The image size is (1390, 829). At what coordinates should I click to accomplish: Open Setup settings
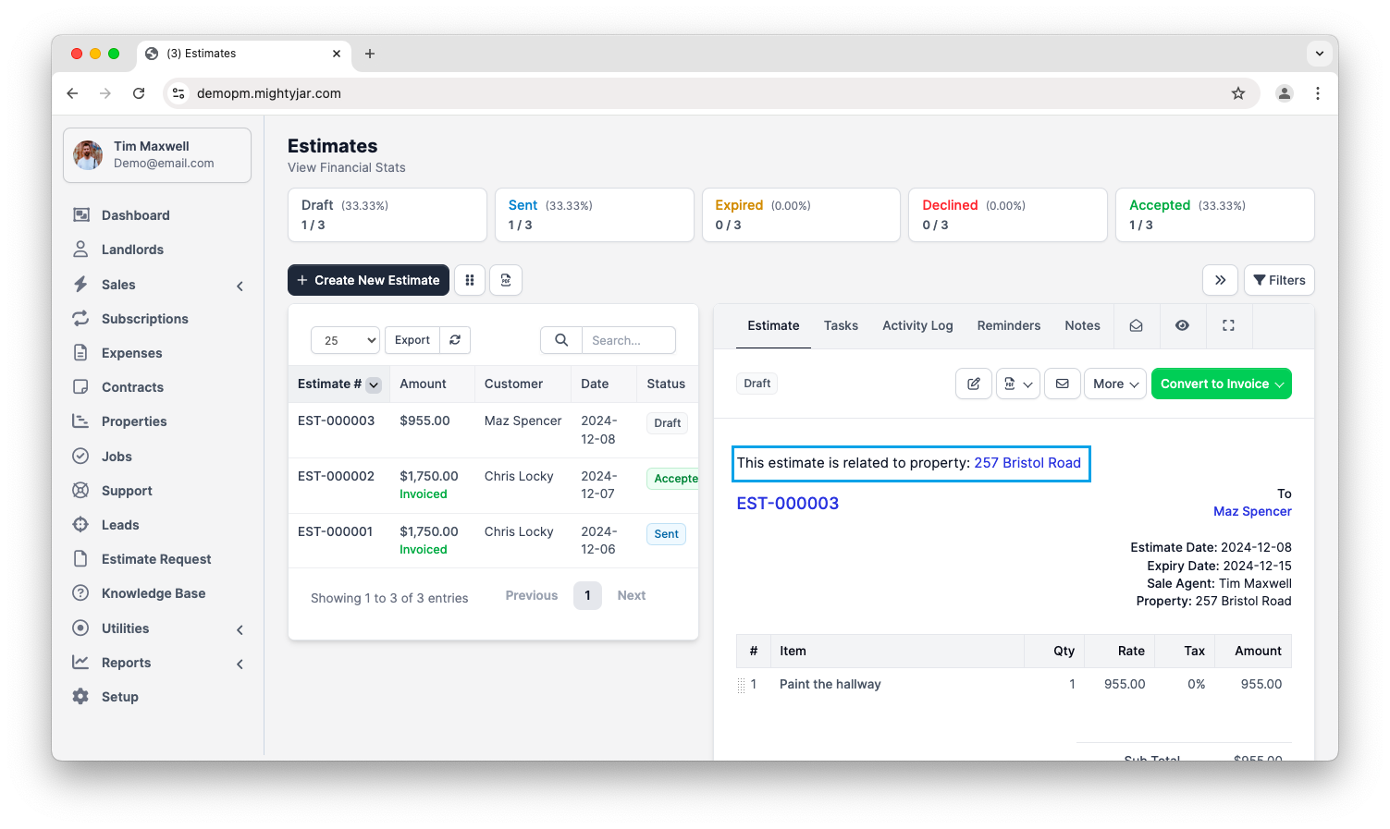(120, 697)
